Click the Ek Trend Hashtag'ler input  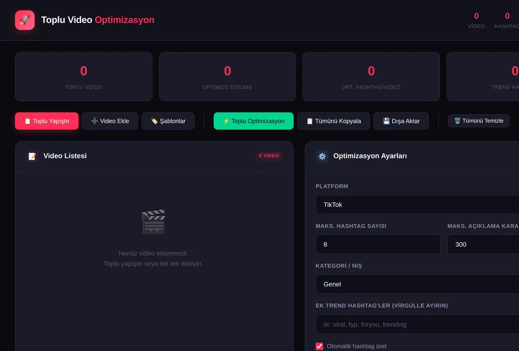[x=417, y=324]
